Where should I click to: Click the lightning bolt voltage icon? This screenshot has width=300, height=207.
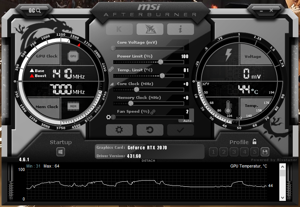pos(228,55)
